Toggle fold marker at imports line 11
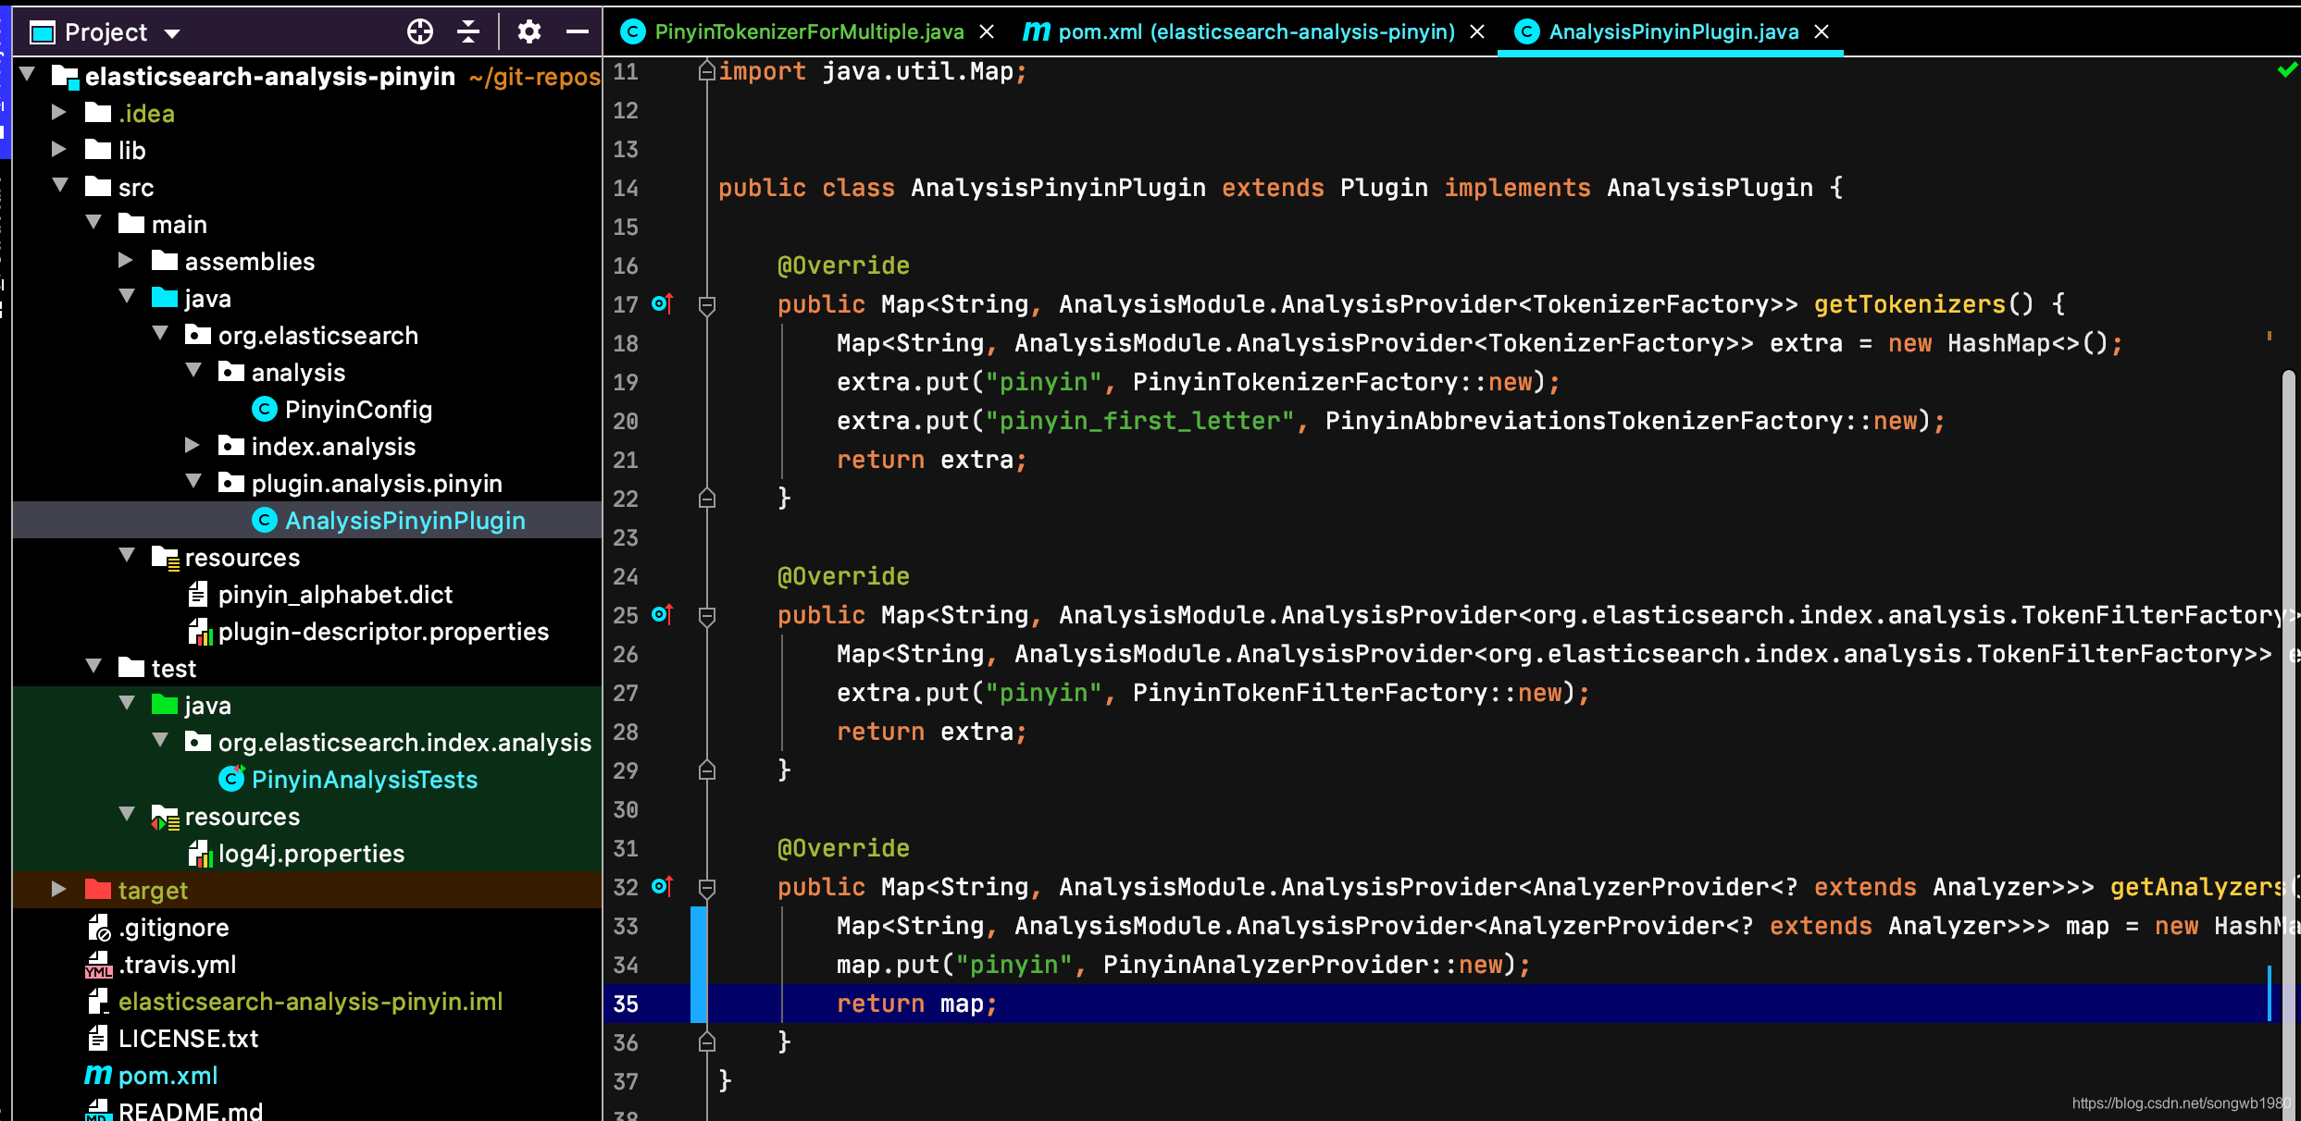This screenshot has height=1121, width=2301. click(x=707, y=71)
